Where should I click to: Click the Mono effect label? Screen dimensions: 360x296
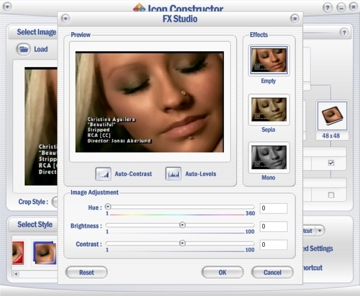click(268, 178)
